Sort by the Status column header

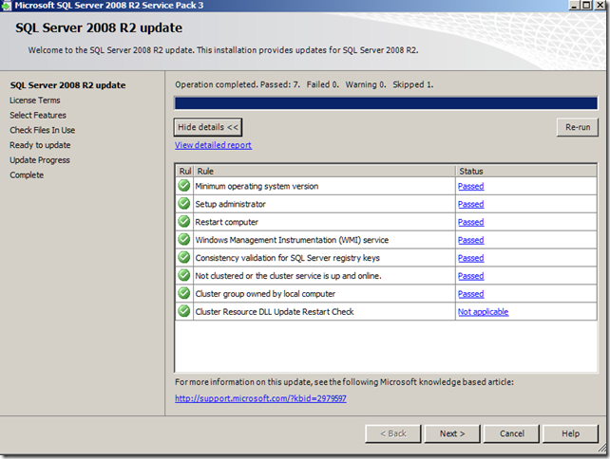pyautogui.click(x=526, y=172)
